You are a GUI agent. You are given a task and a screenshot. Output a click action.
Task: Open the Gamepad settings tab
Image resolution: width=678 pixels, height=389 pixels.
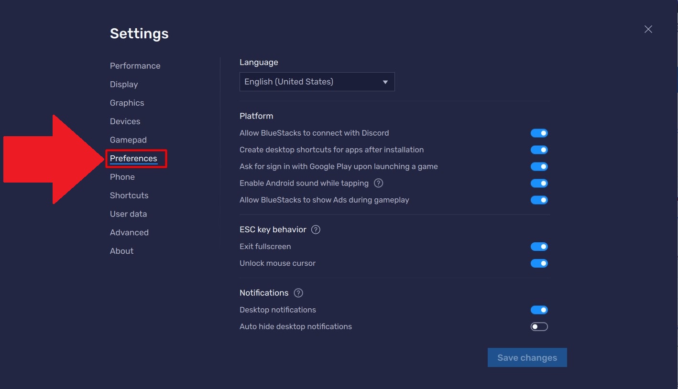(128, 140)
